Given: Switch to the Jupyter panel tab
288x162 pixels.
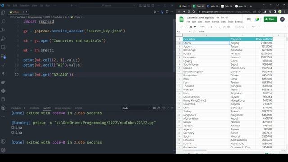Looking at the screenshot, I should (78, 108).
